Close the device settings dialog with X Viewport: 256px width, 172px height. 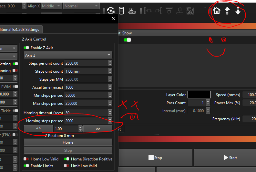point(113,18)
